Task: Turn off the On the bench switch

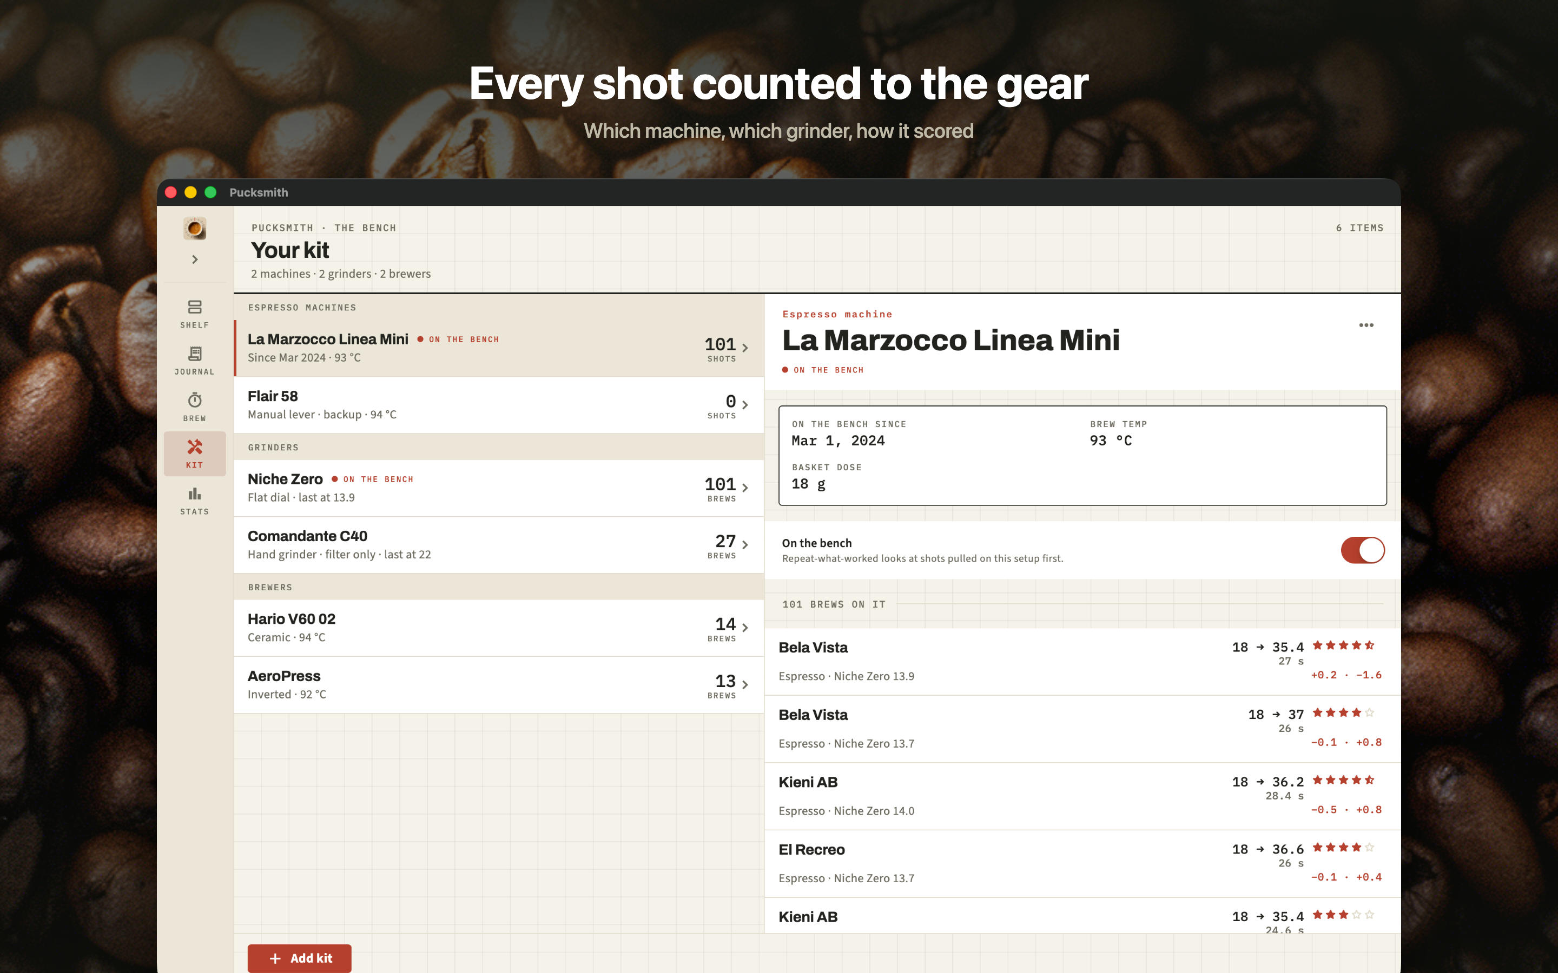Action: (x=1362, y=550)
